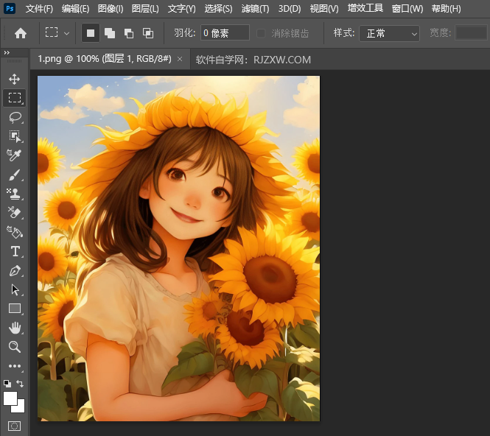Select the Lasso tool
The width and height of the screenshot is (490, 436).
click(15, 117)
